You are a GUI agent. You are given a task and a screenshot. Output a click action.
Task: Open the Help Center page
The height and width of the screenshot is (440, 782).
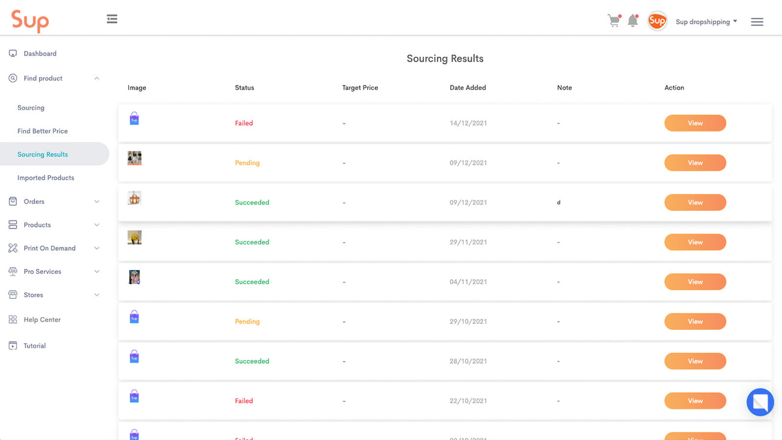pos(42,320)
